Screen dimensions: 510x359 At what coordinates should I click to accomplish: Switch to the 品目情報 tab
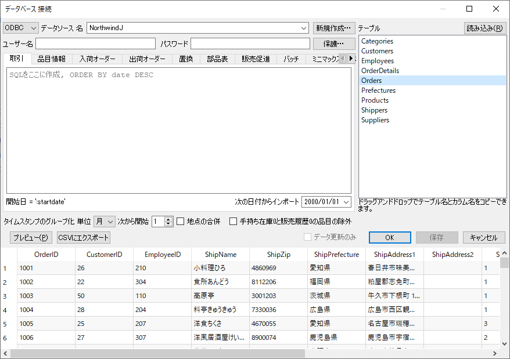click(x=52, y=59)
